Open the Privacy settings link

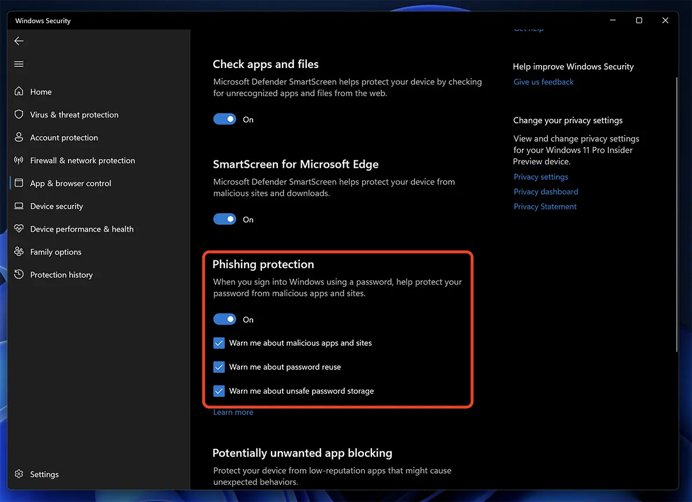coord(541,177)
